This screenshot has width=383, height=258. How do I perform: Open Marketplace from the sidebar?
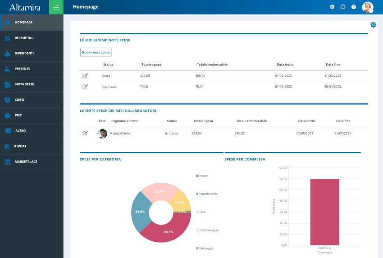(26, 162)
